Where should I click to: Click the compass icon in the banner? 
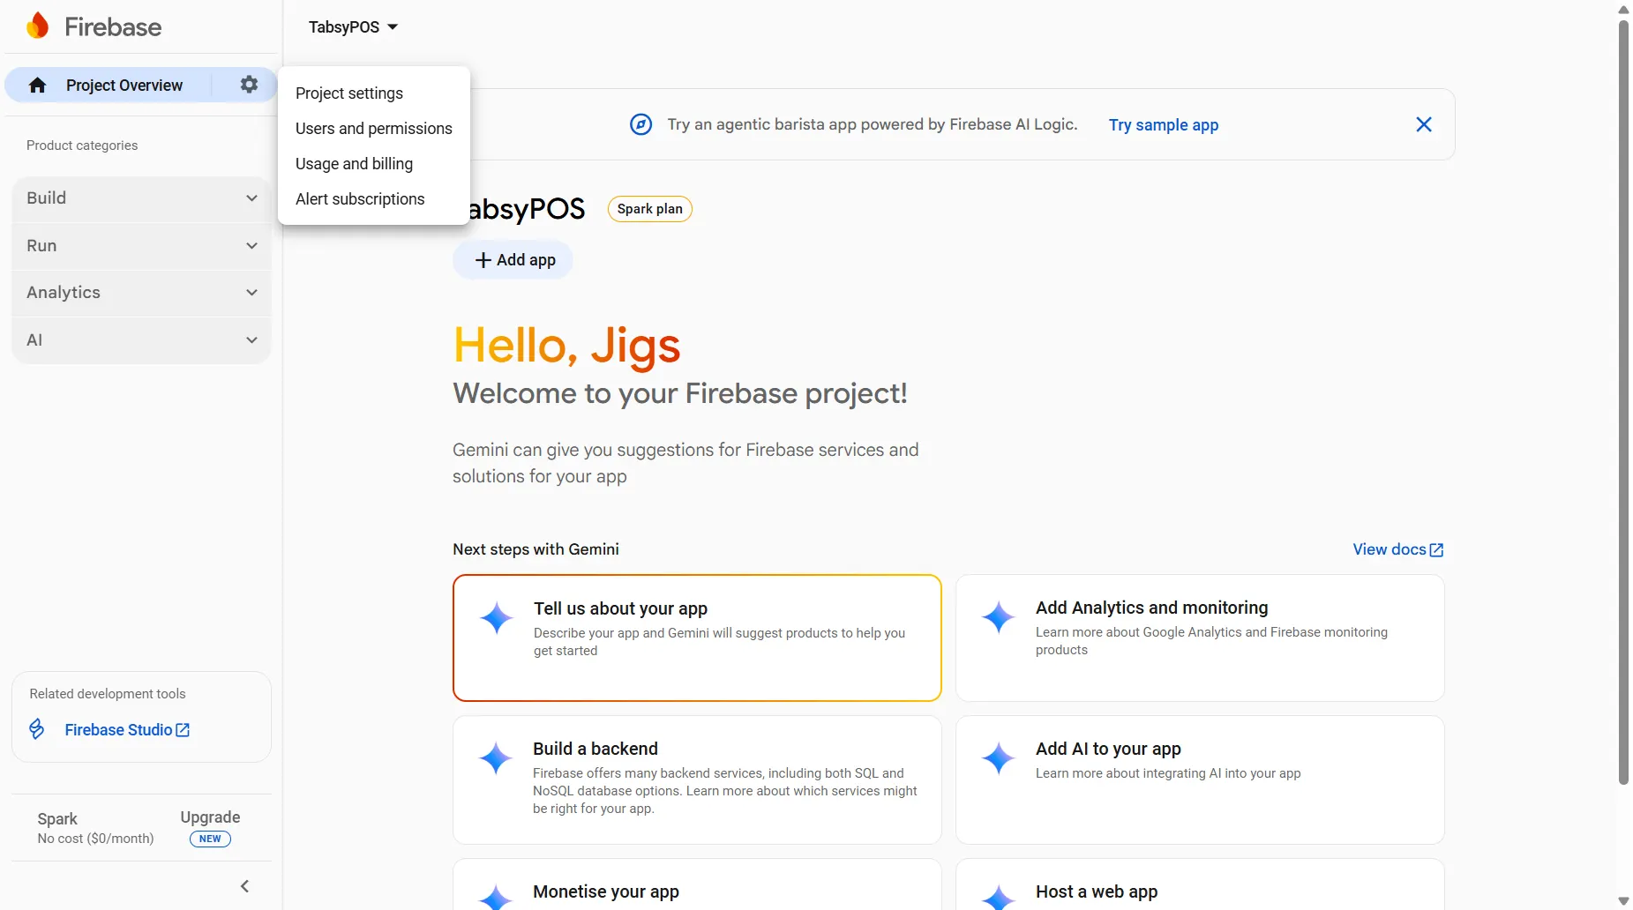tap(640, 124)
